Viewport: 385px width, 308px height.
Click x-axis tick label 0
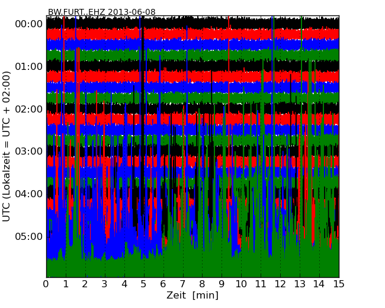[x=46, y=284]
